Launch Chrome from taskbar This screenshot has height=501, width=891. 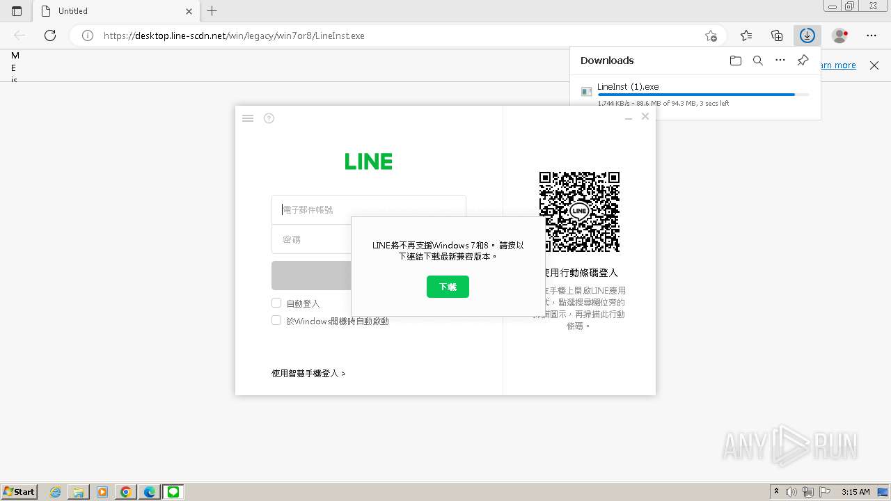coord(125,492)
